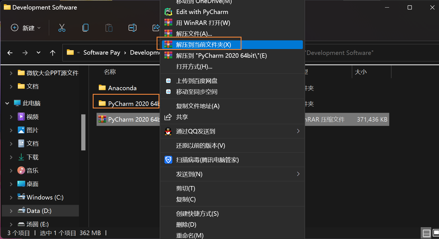This screenshot has height=239, width=439.
Task: Go back with the left arrow
Action: tap(10, 53)
